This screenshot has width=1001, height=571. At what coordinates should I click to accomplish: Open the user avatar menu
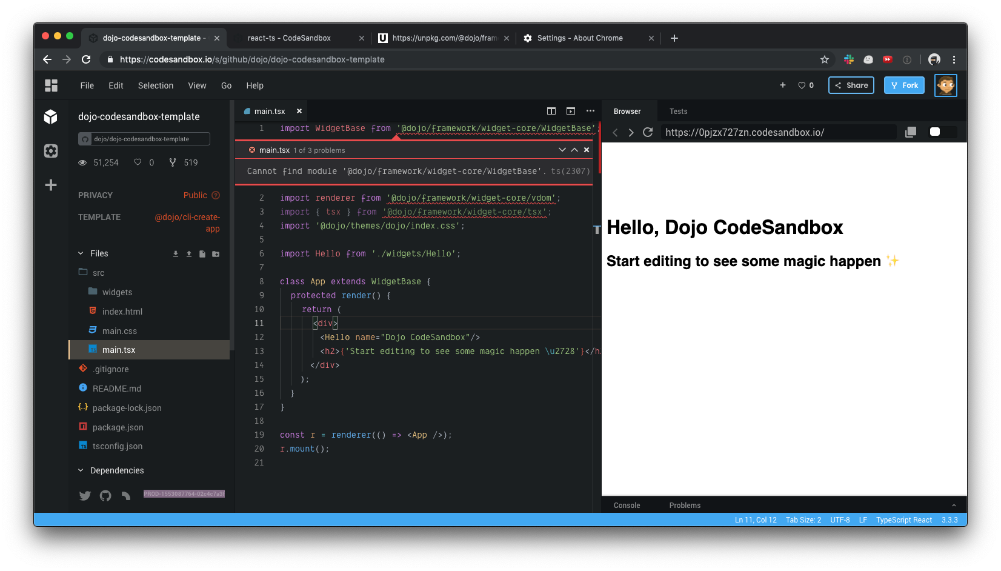[x=946, y=85]
